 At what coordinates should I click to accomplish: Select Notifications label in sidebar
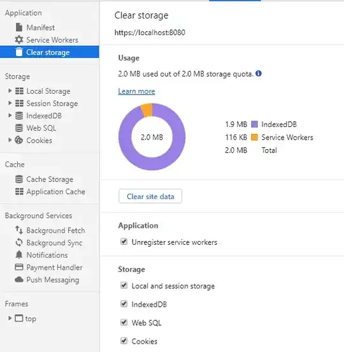coord(47,255)
